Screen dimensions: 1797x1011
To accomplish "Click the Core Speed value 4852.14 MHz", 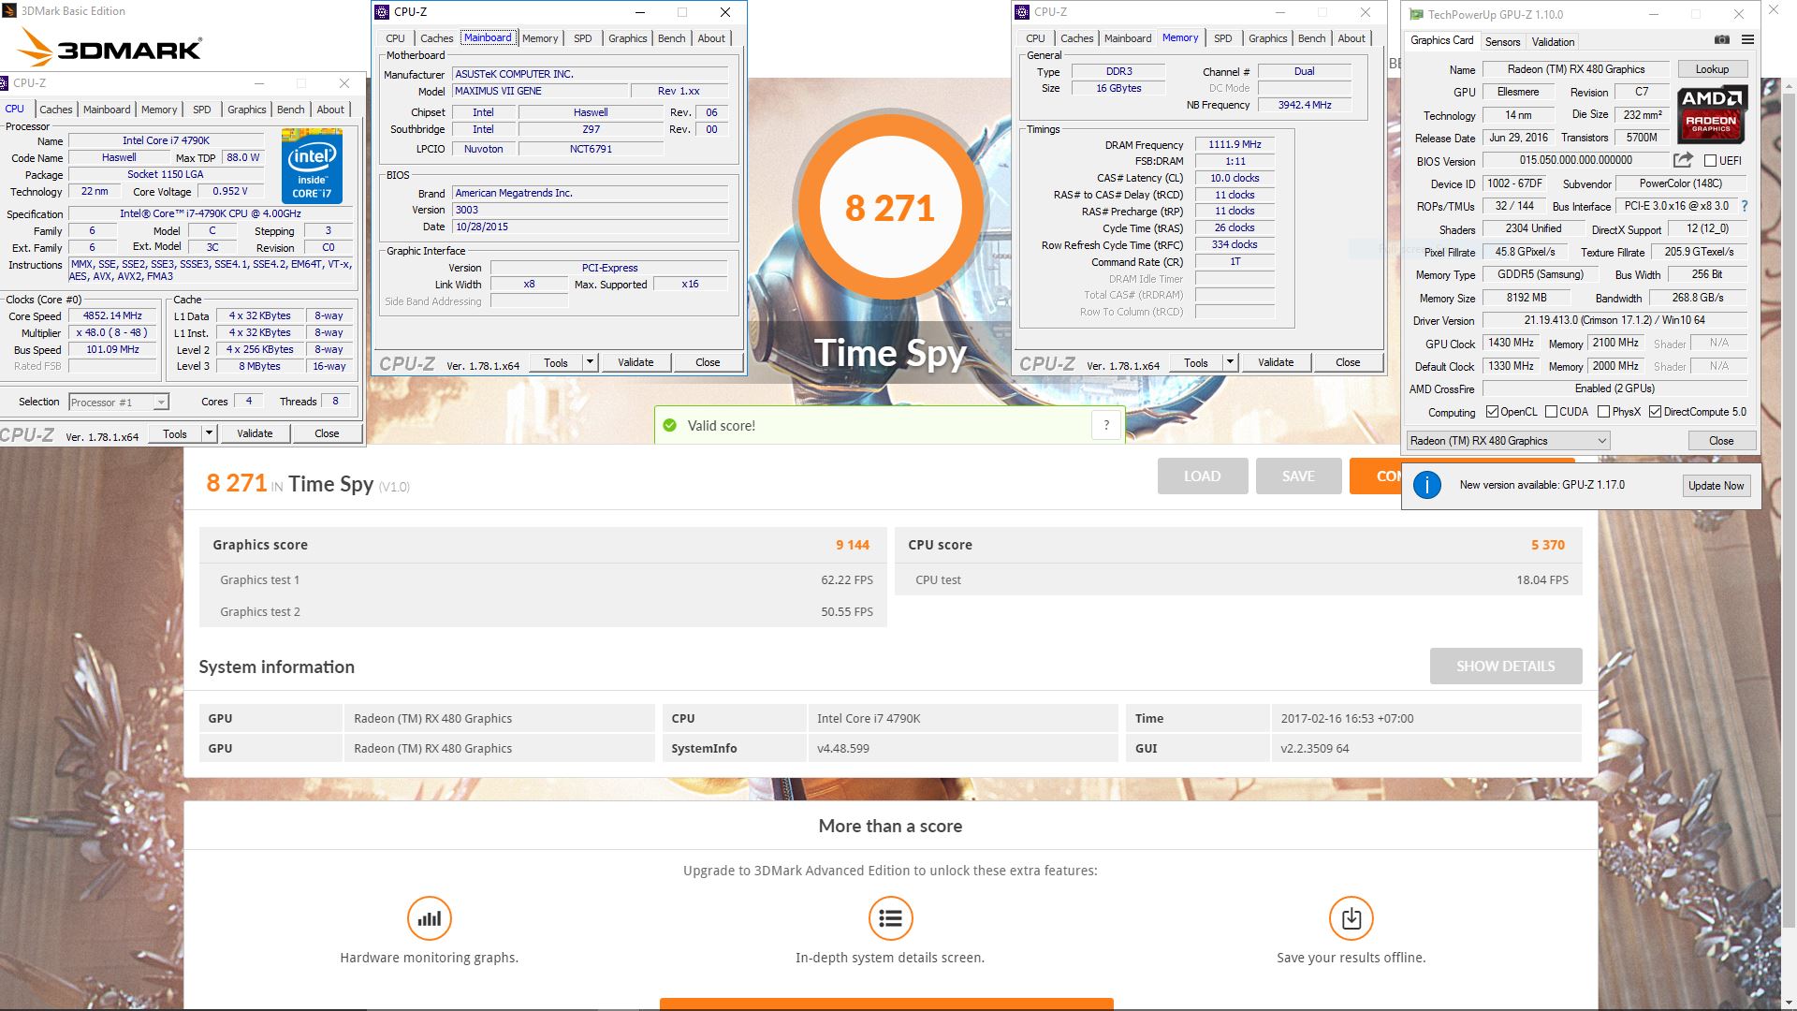I will [113, 315].
